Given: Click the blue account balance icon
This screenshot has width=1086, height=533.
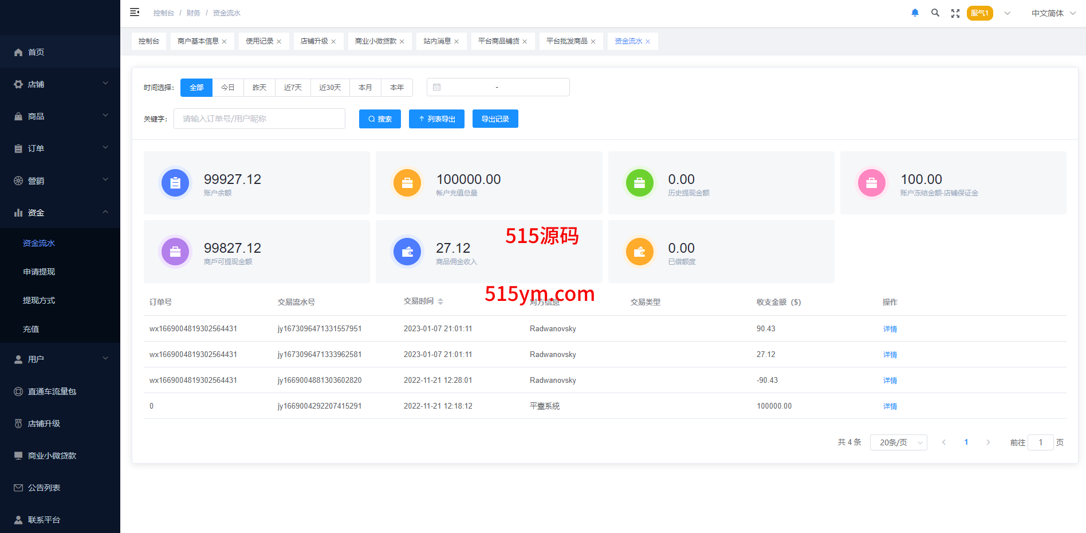Looking at the screenshot, I should (x=175, y=183).
